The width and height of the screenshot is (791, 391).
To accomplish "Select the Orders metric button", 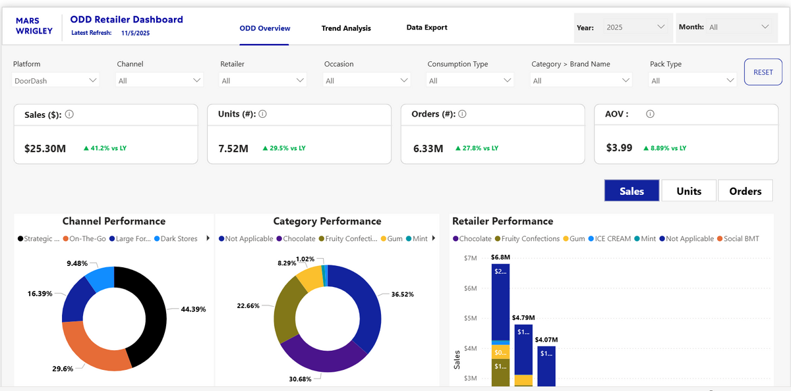I will [745, 190].
